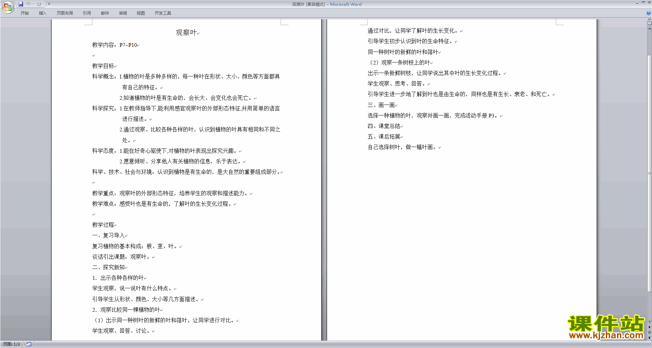Screen dimensions: 652x348
Task: Select the 邮件 ribbon tab
Action: 105,13
